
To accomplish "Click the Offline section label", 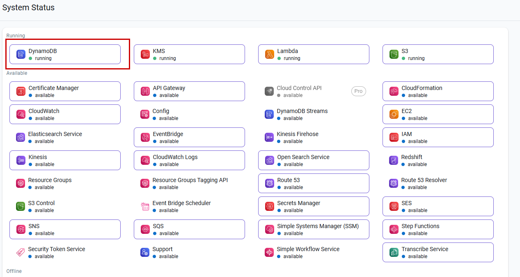I will point(14,271).
